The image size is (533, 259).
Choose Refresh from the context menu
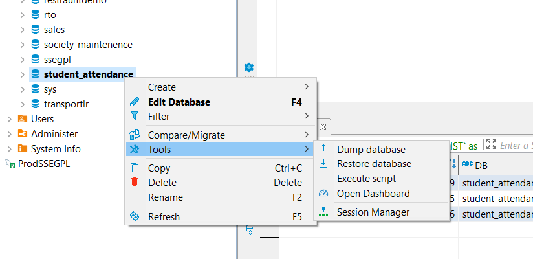click(221, 216)
